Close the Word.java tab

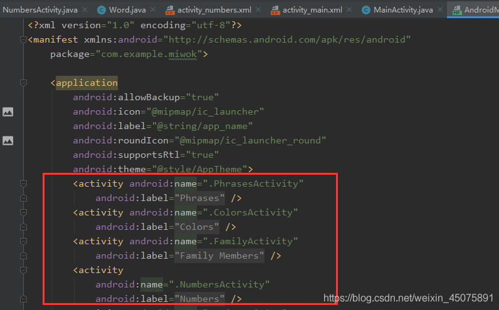coord(153,10)
